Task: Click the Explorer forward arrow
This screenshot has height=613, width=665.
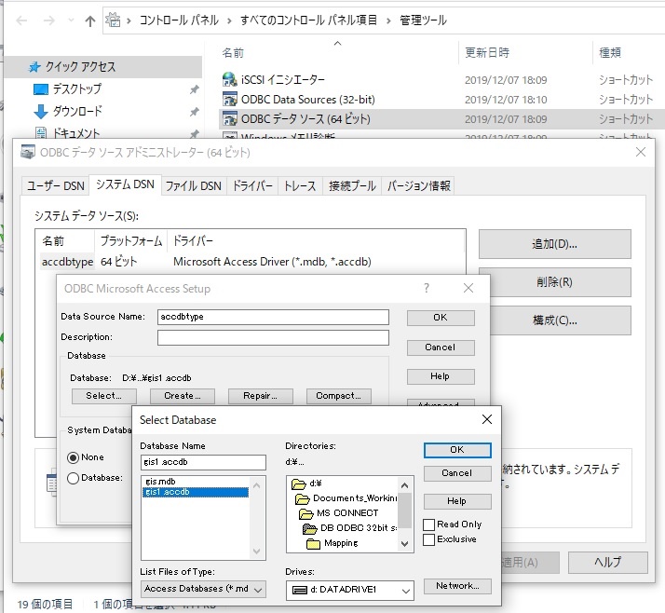Action: tap(49, 20)
